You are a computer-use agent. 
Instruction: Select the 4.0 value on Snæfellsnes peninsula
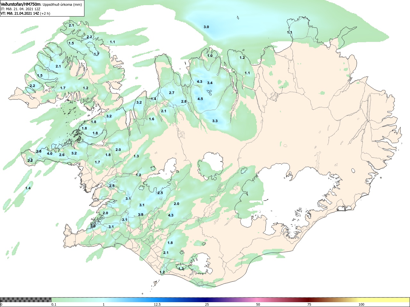[50, 153]
